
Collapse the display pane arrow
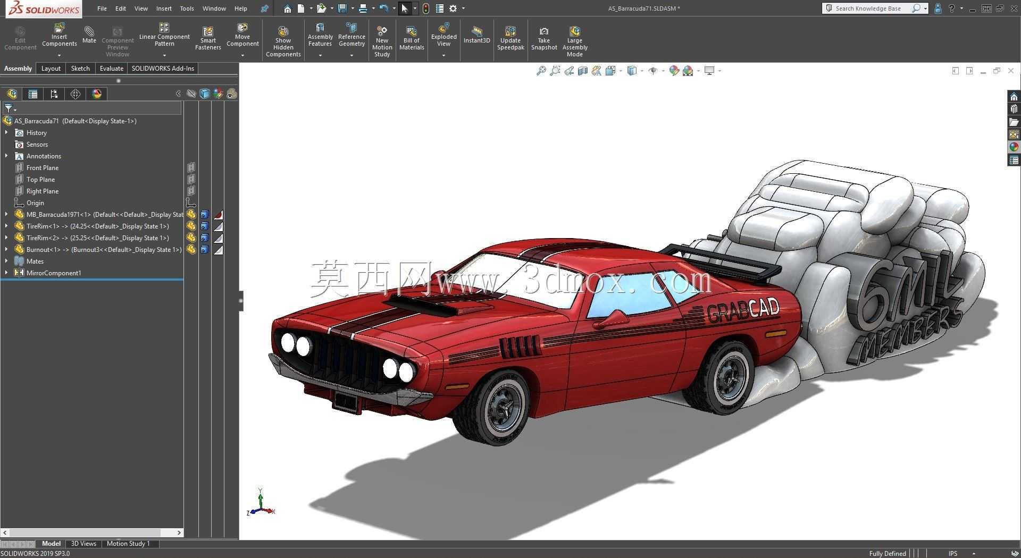point(178,94)
